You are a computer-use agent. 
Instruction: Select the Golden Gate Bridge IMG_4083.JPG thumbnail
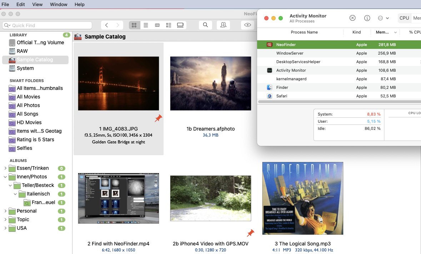119,83
